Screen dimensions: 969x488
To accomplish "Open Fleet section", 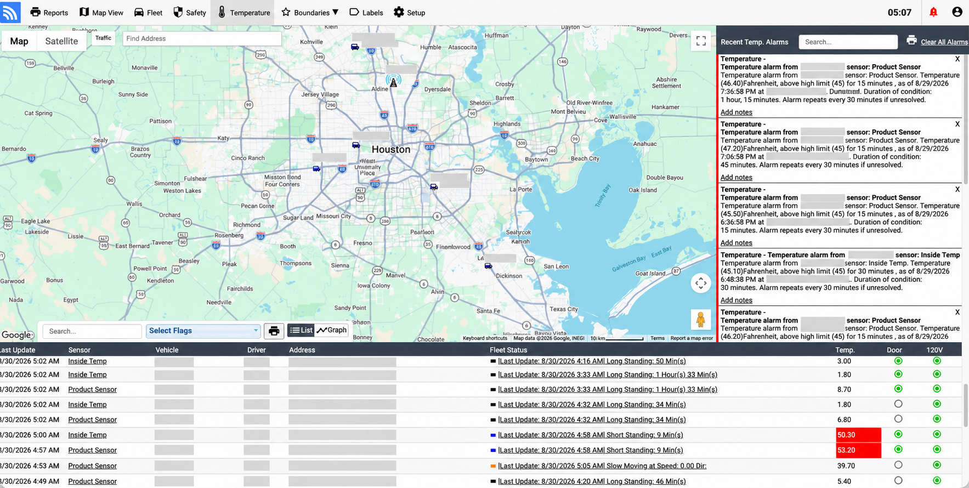I will click(x=148, y=12).
